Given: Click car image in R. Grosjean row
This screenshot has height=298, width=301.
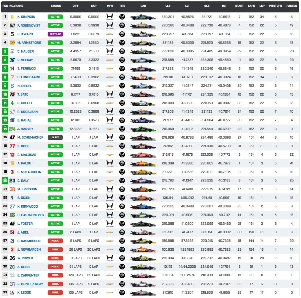Looking at the screenshot, I should pos(143,111).
